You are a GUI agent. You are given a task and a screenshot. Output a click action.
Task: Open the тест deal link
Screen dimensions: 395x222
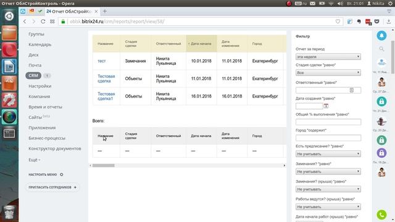[101, 61]
